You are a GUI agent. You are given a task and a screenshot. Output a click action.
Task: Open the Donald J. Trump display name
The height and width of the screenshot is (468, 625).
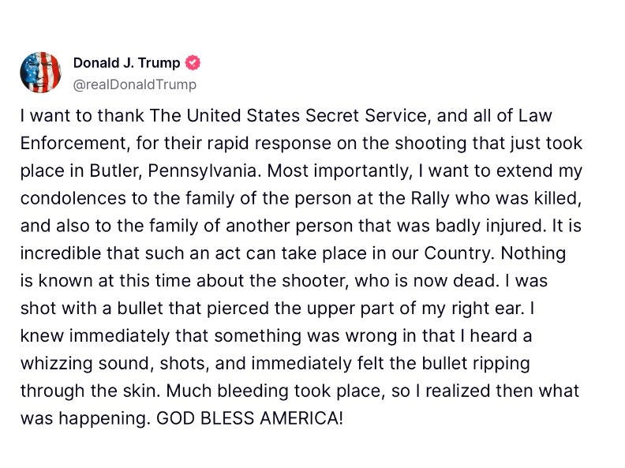click(126, 63)
